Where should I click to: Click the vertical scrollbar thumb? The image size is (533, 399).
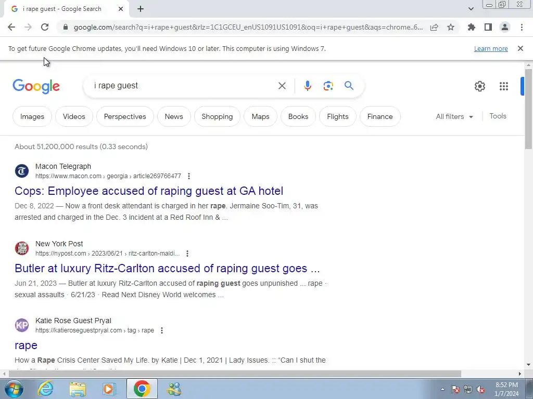[x=528, y=109]
